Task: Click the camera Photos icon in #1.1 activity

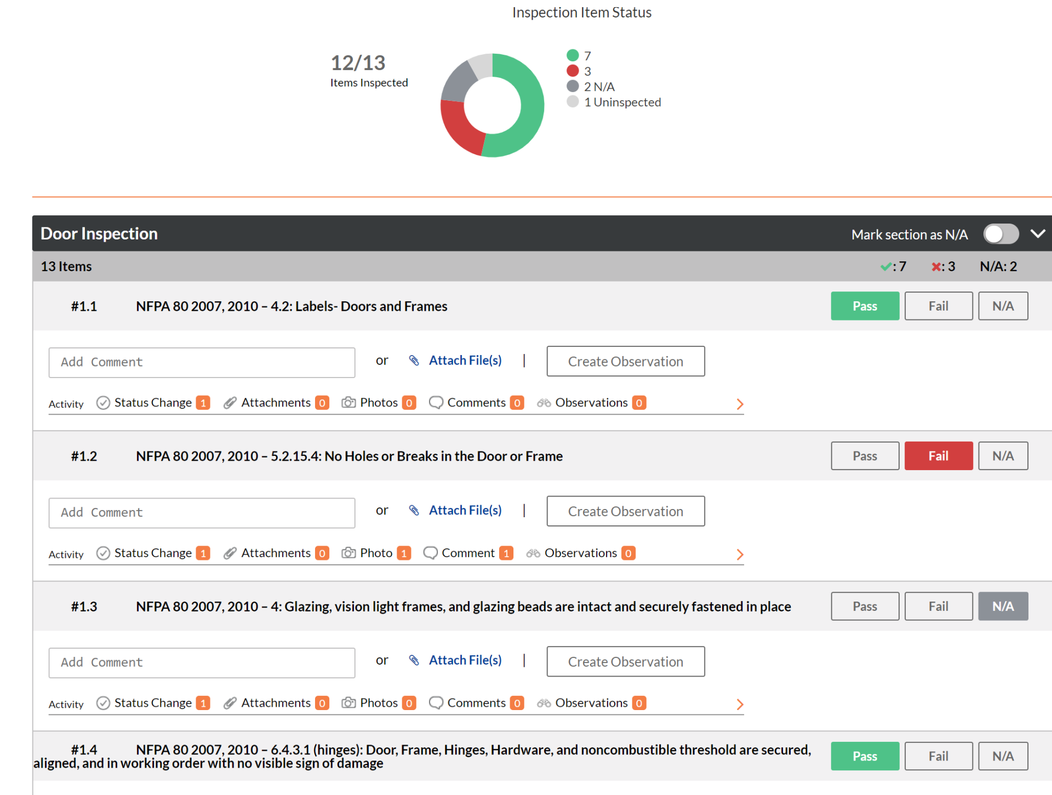Action: 348,403
